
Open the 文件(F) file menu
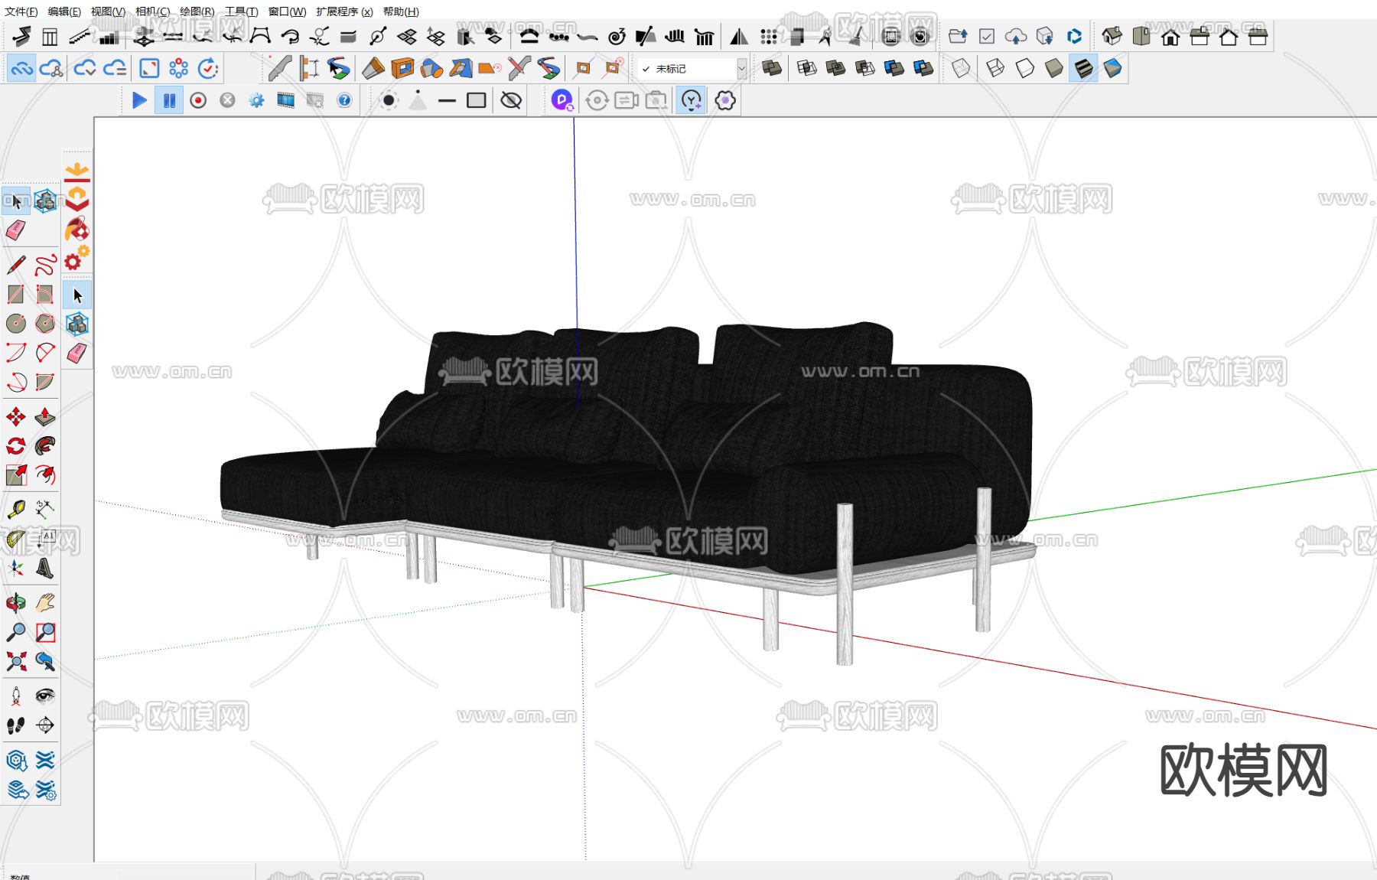click(21, 11)
